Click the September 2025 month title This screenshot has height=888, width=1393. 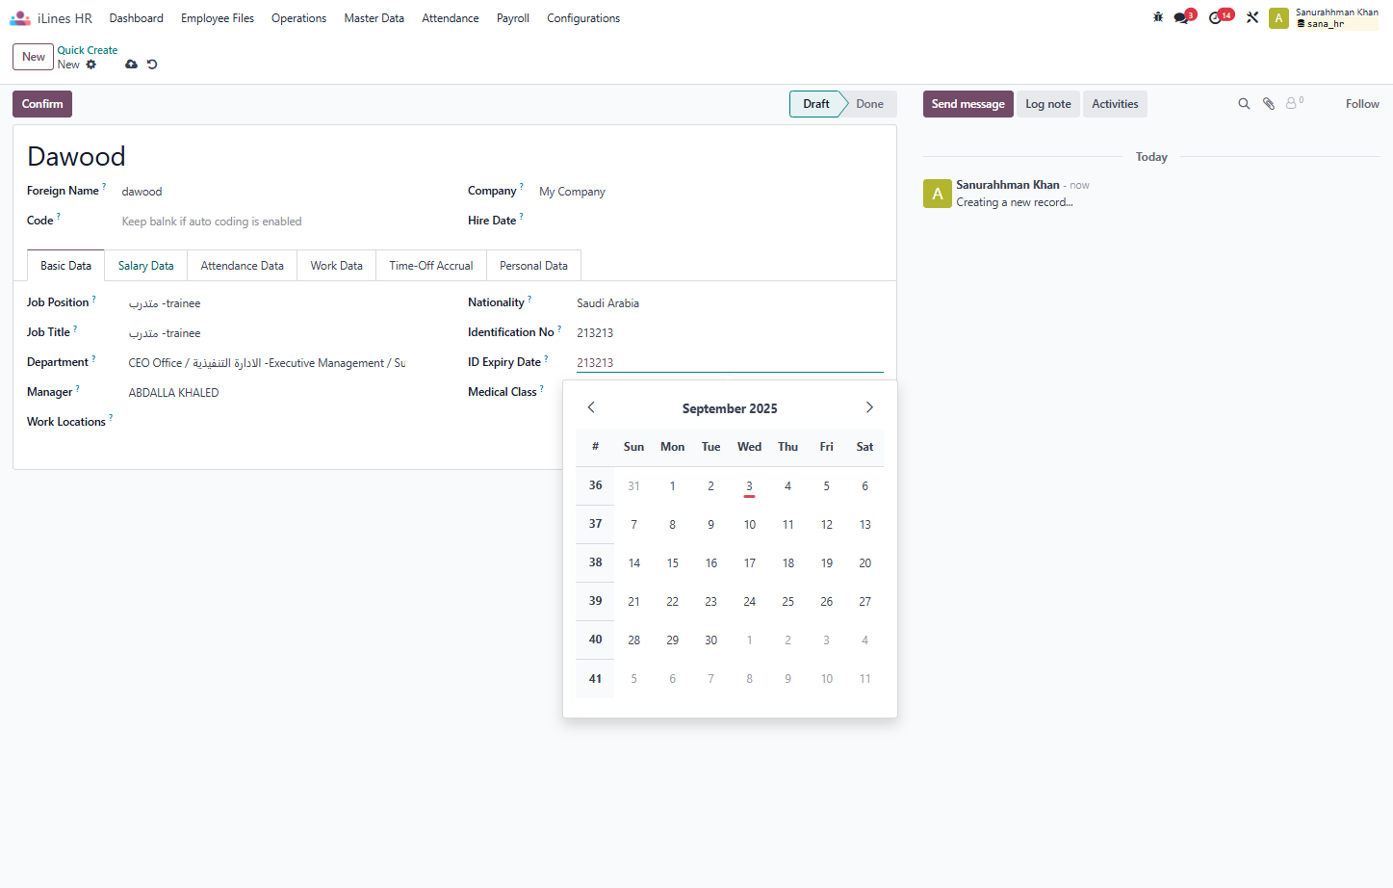coord(730,408)
